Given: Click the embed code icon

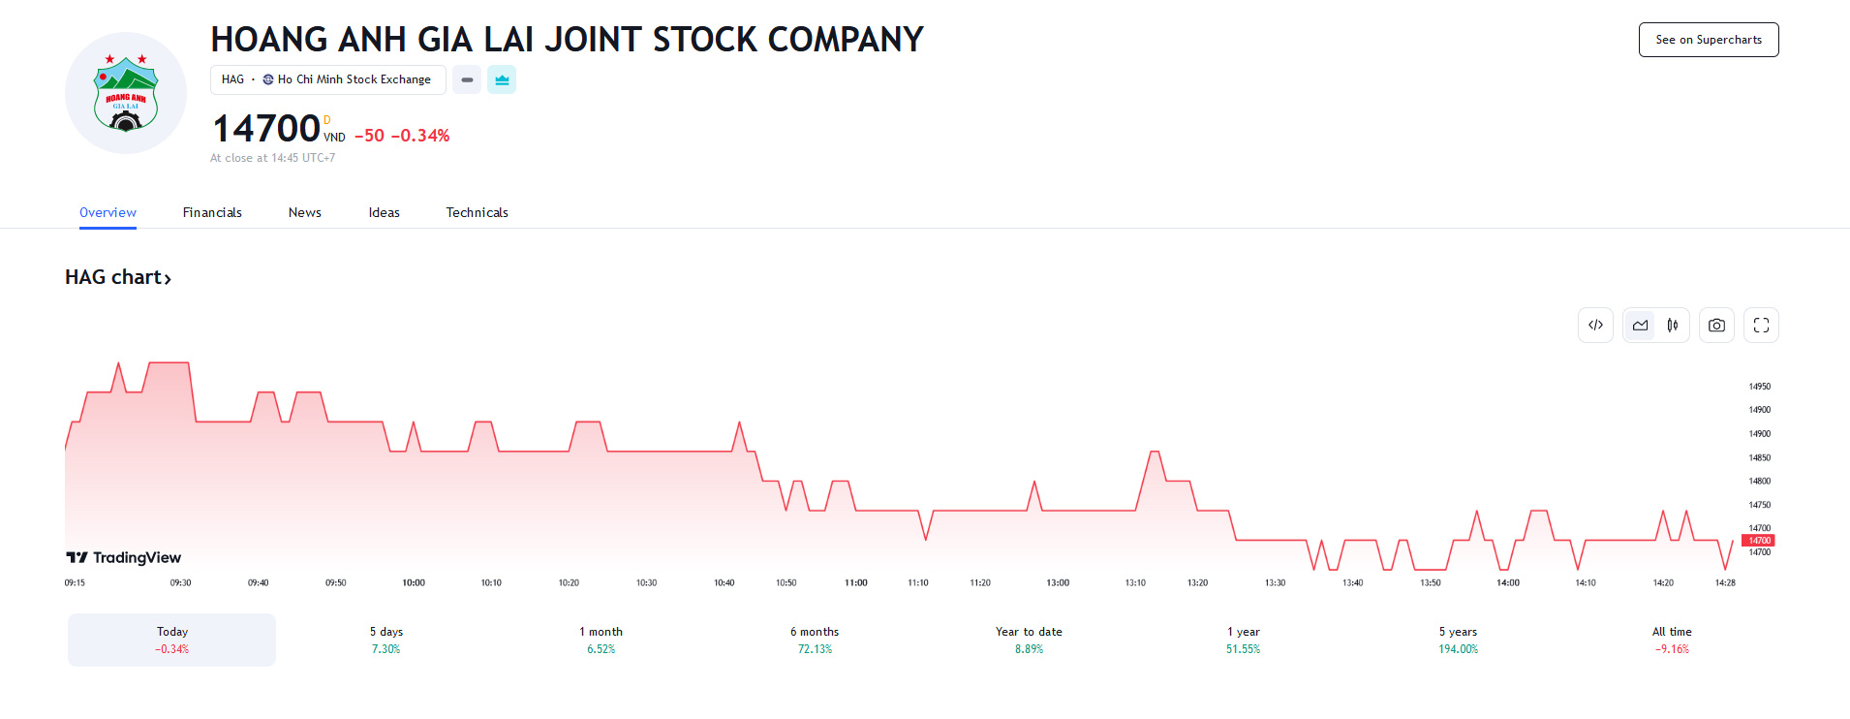Looking at the screenshot, I should [1595, 326].
